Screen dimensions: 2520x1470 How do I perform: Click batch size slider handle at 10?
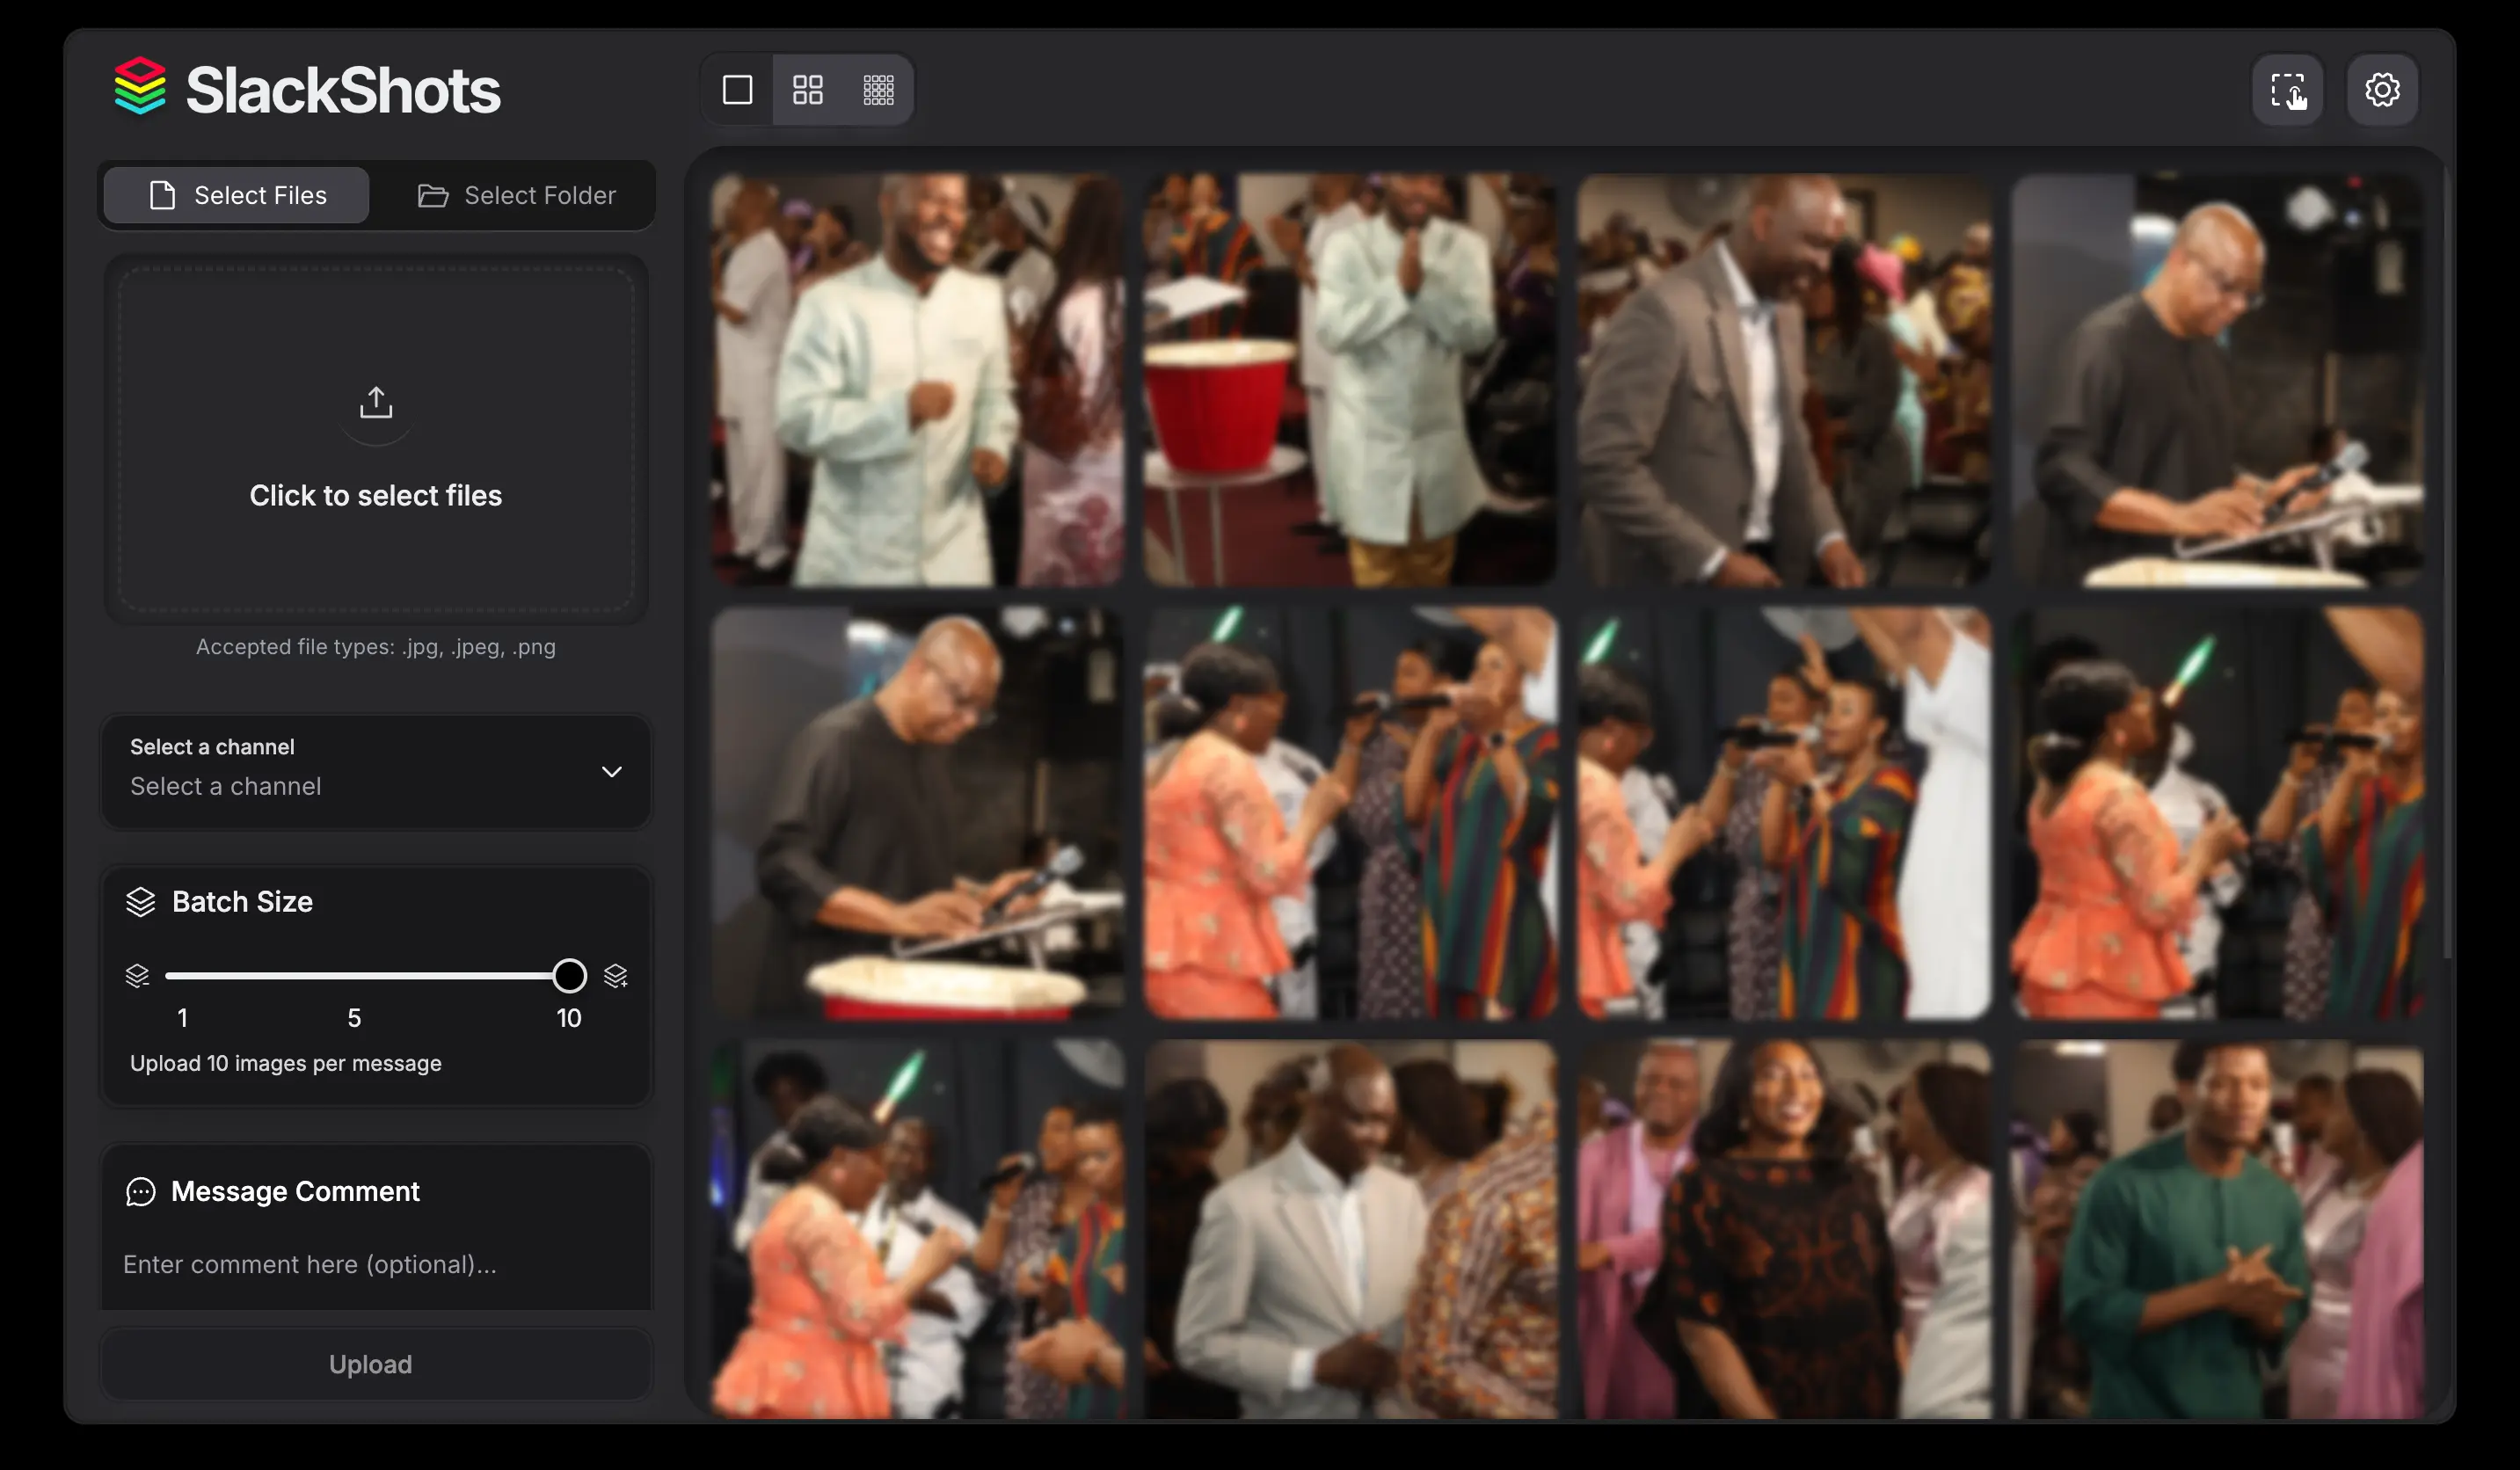pyautogui.click(x=569, y=975)
